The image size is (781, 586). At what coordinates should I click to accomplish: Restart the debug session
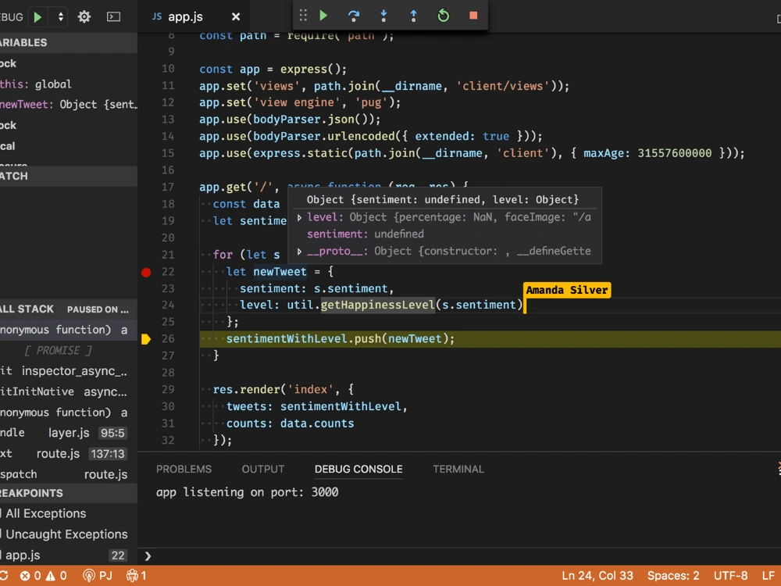click(444, 16)
